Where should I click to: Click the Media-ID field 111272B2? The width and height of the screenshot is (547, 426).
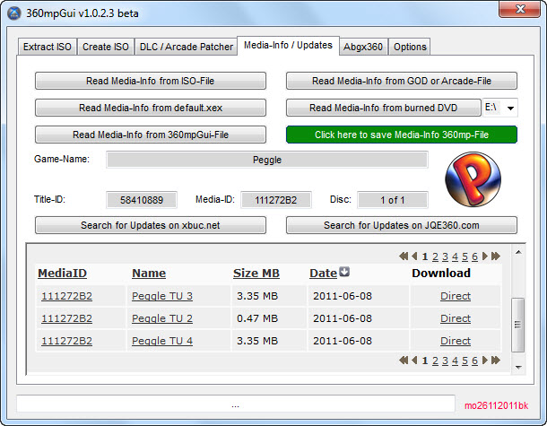[x=276, y=200]
